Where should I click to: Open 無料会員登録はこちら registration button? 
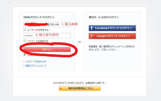pos(80,88)
